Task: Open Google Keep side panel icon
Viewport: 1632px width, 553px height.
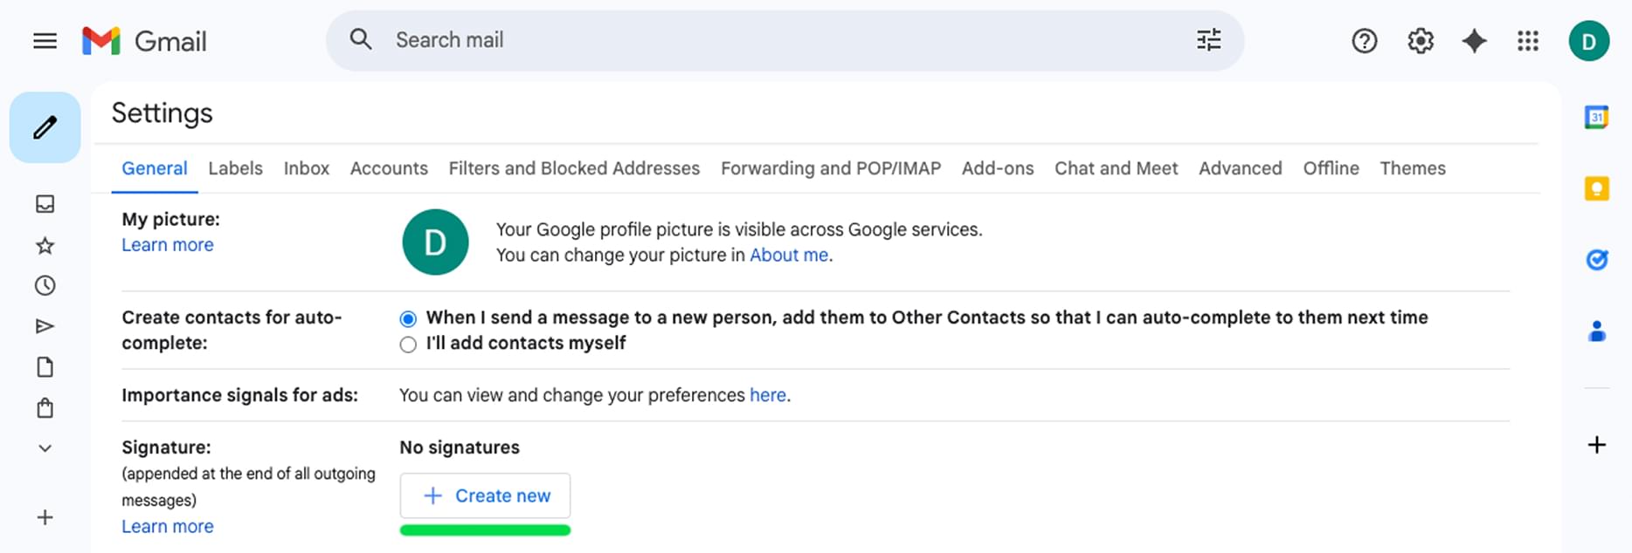Action: click(1596, 188)
